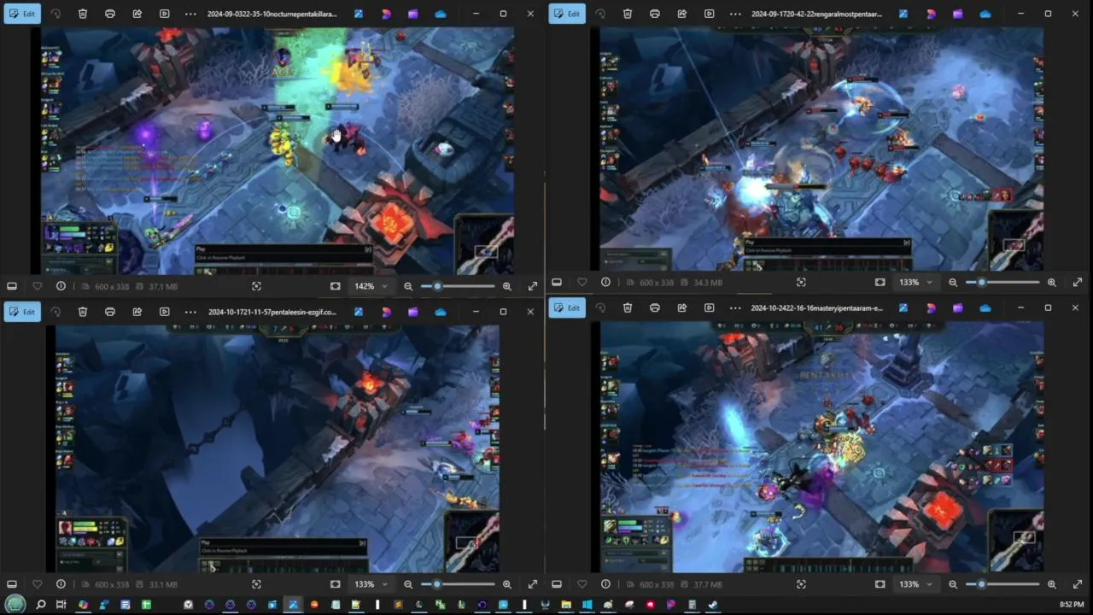Print the rengaralmostpenta image
Screen dimensions: 1093x615
tap(654, 14)
